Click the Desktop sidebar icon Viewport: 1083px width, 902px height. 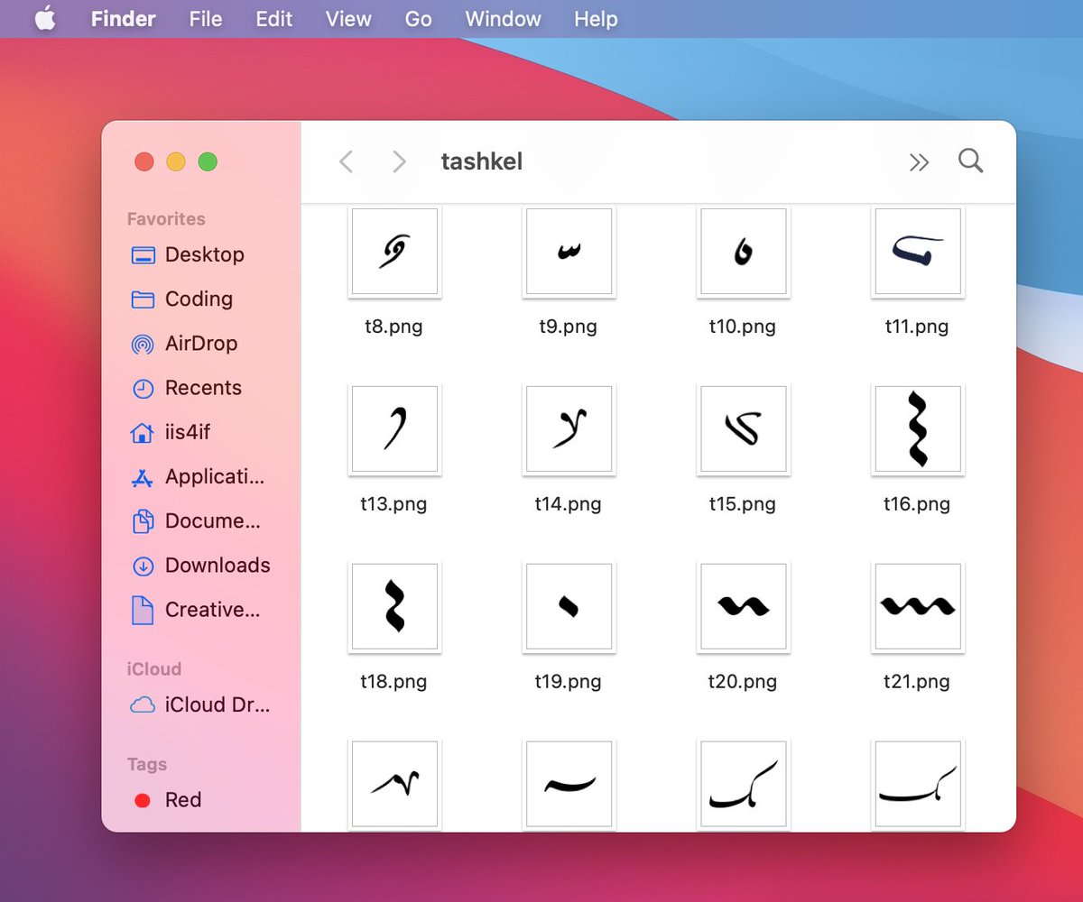pos(143,255)
